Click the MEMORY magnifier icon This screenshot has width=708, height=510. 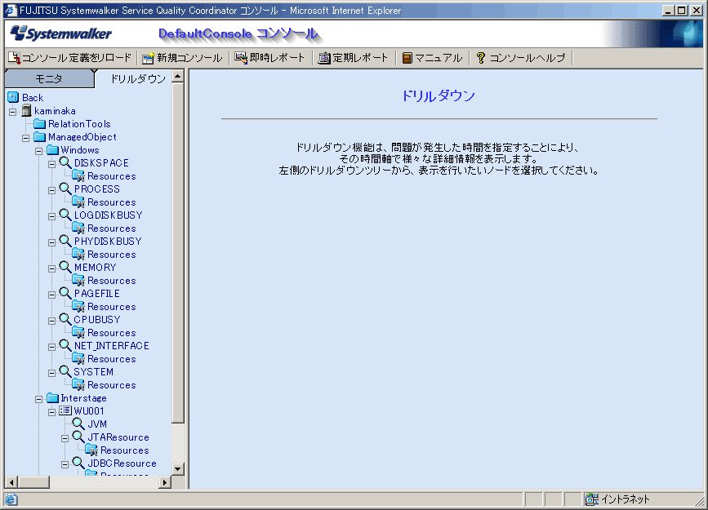[65, 267]
